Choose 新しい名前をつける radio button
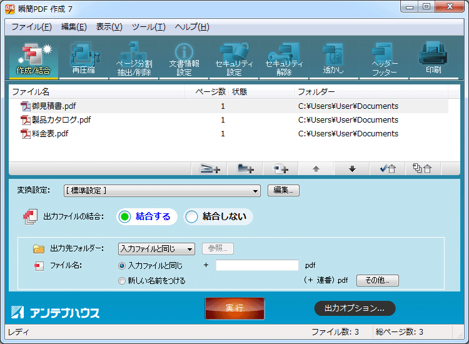 [123, 281]
